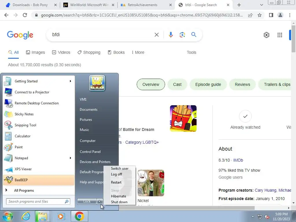Open Chrome three-dot menu
Viewport: 296px width, 222px height.
290,15
